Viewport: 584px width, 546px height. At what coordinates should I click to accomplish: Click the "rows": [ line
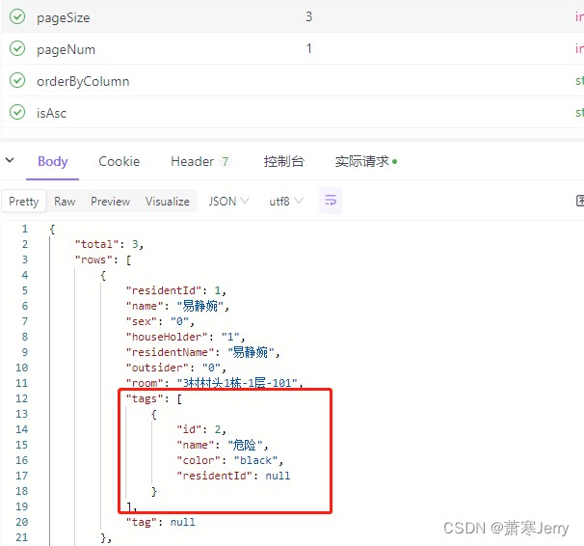103,259
